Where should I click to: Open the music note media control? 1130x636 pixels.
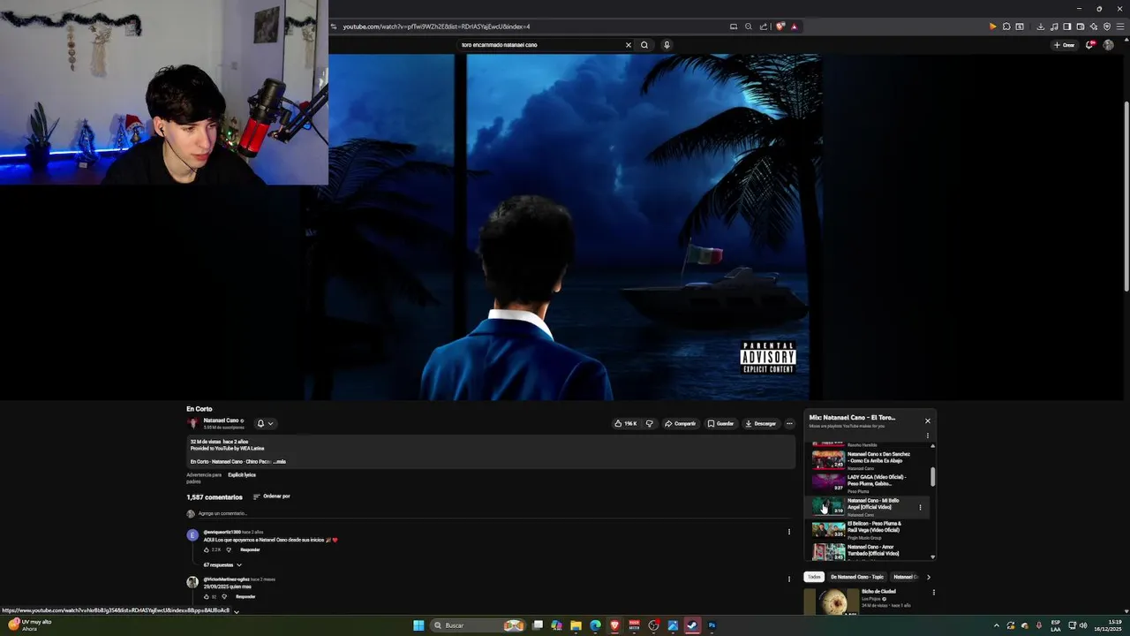[x=1054, y=26]
